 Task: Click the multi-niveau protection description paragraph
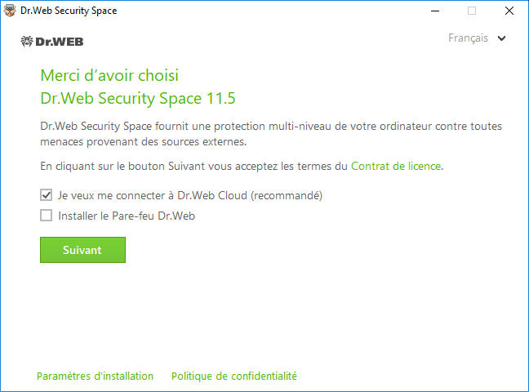point(271,134)
